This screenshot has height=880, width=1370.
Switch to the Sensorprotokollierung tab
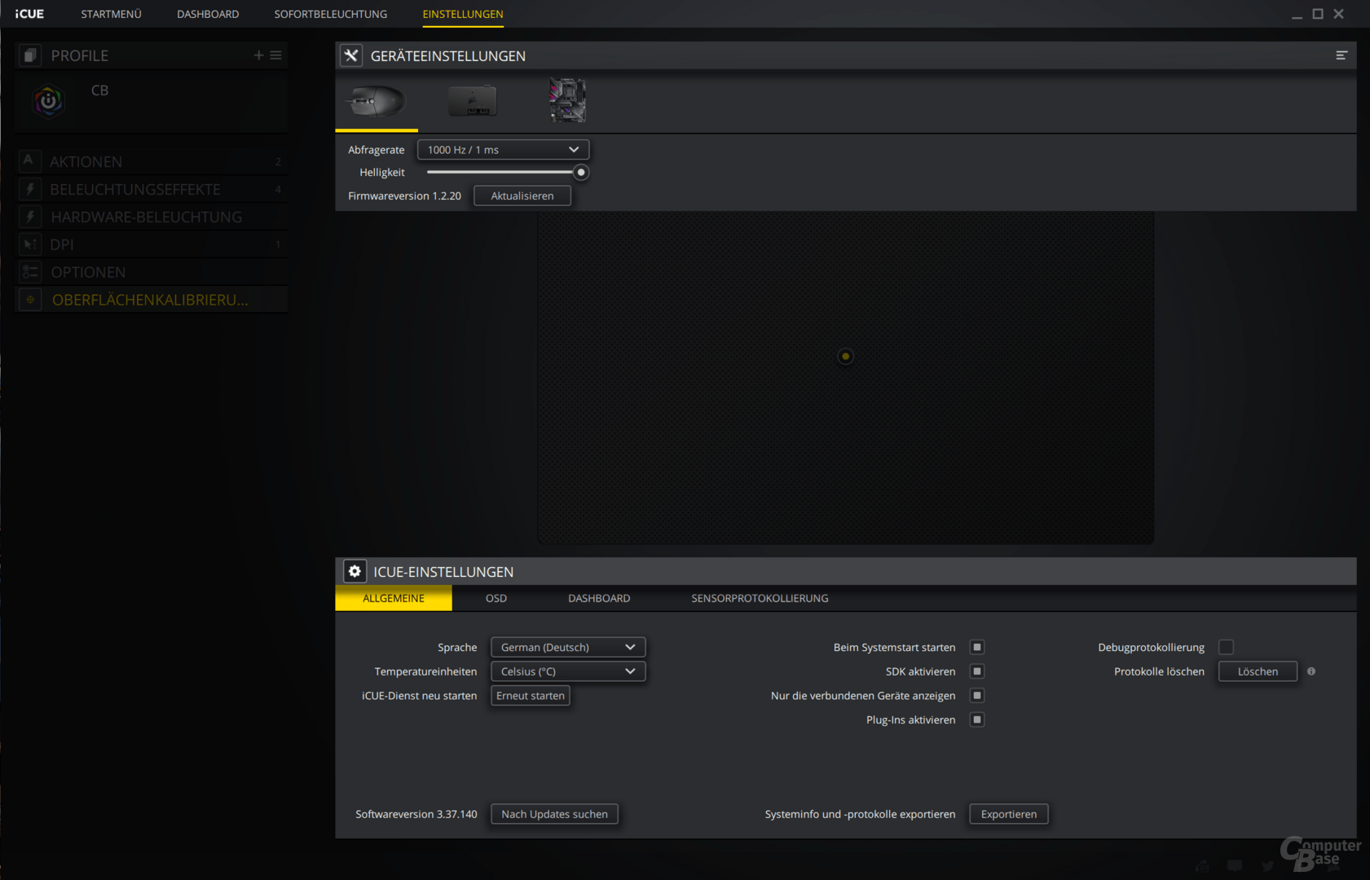tap(760, 598)
